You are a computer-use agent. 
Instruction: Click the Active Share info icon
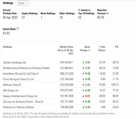[x=18, y=29]
